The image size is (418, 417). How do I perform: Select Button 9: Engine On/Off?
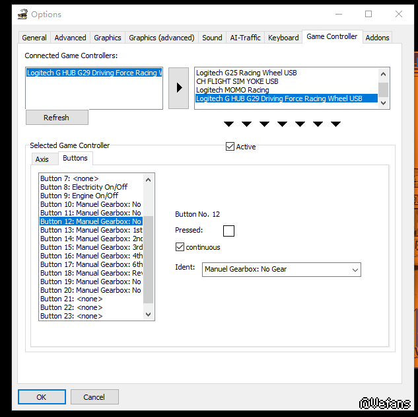(x=91, y=196)
